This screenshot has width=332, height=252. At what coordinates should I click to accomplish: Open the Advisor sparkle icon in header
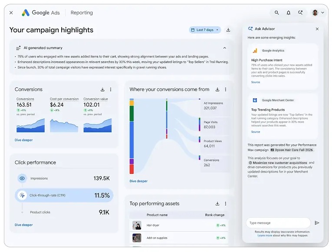[x=300, y=13]
